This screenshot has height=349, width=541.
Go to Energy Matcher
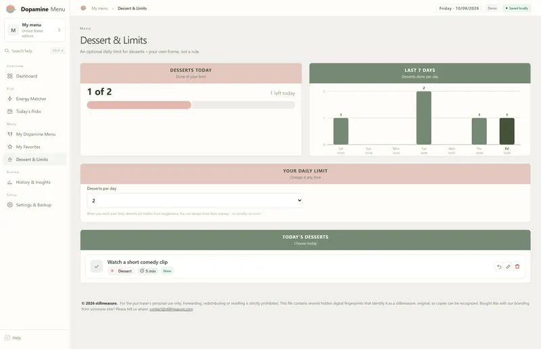click(35, 99)
